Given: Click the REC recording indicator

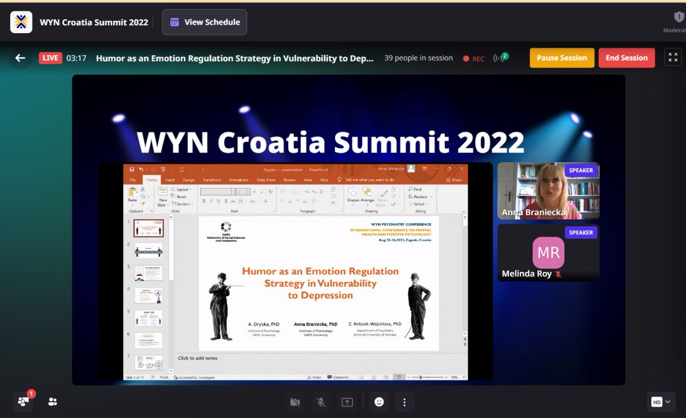Looking at the screenshot, I should (473, 58).
